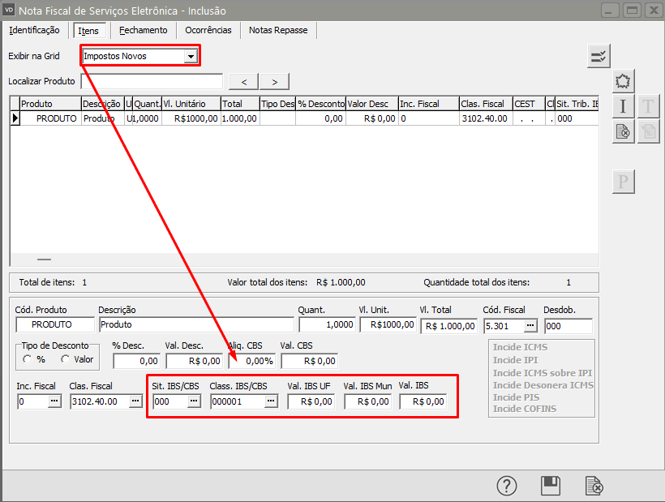
Task: Click the gear-shaped icon in right toolbar
Action: pyautogui.click(x=623, y=81)
